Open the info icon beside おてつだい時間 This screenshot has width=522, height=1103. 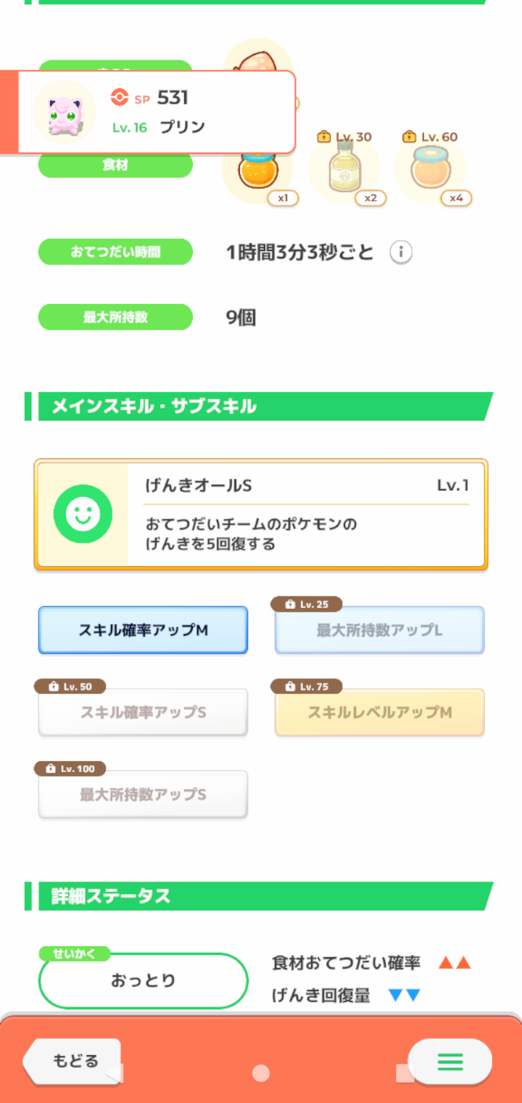(x=401, y=253)
